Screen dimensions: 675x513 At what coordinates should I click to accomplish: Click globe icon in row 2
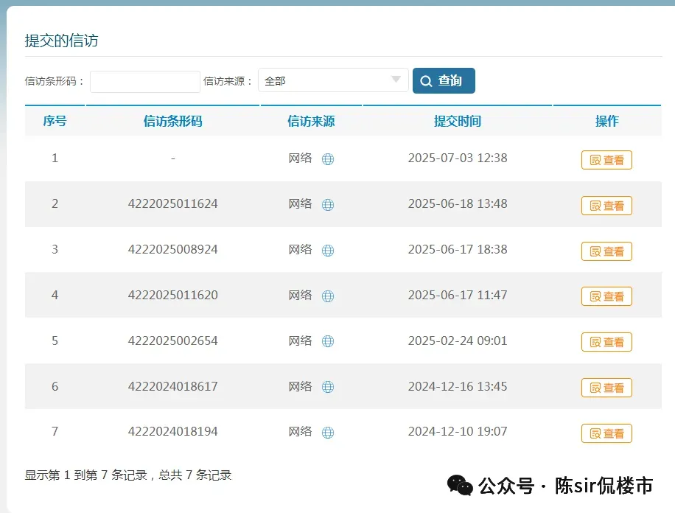coord(328,205)
